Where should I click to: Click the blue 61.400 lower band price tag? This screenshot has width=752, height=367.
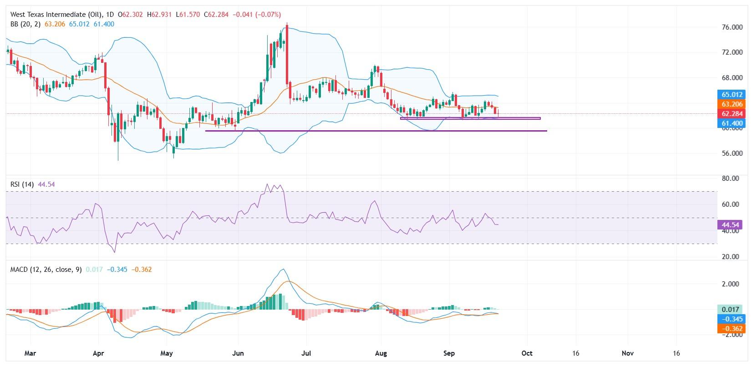point(732,123)
